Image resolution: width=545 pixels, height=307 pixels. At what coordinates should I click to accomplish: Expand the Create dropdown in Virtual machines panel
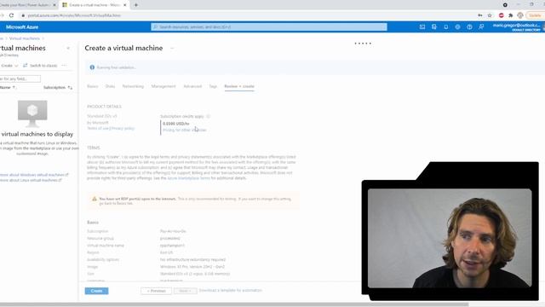point(9,66)
